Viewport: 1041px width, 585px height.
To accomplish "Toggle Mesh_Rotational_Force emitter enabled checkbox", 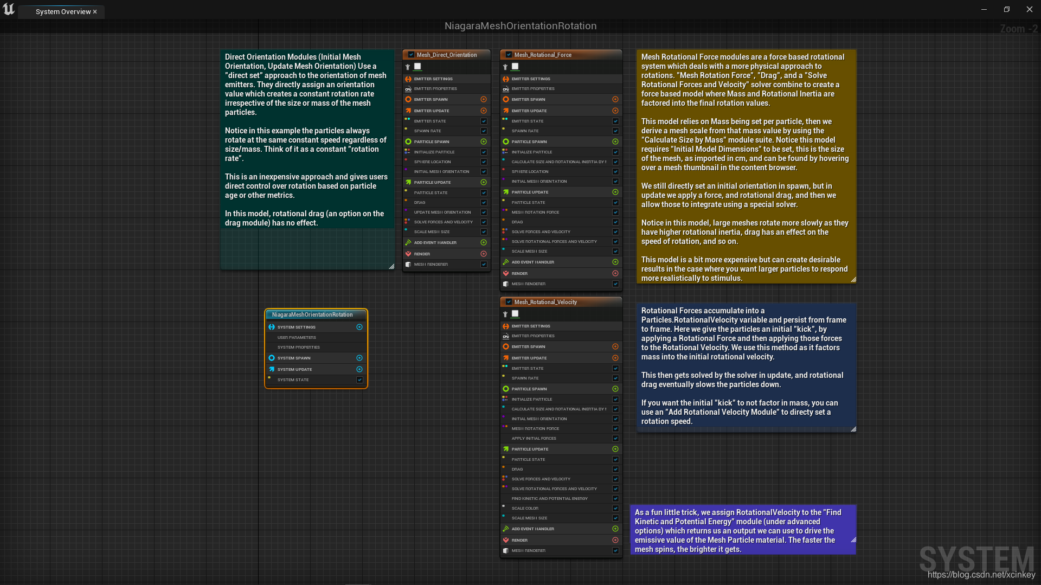I will tap(509, 55).
